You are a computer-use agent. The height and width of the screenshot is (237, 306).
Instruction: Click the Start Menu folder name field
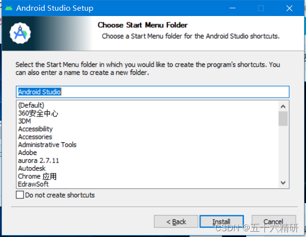coord(153,92)
